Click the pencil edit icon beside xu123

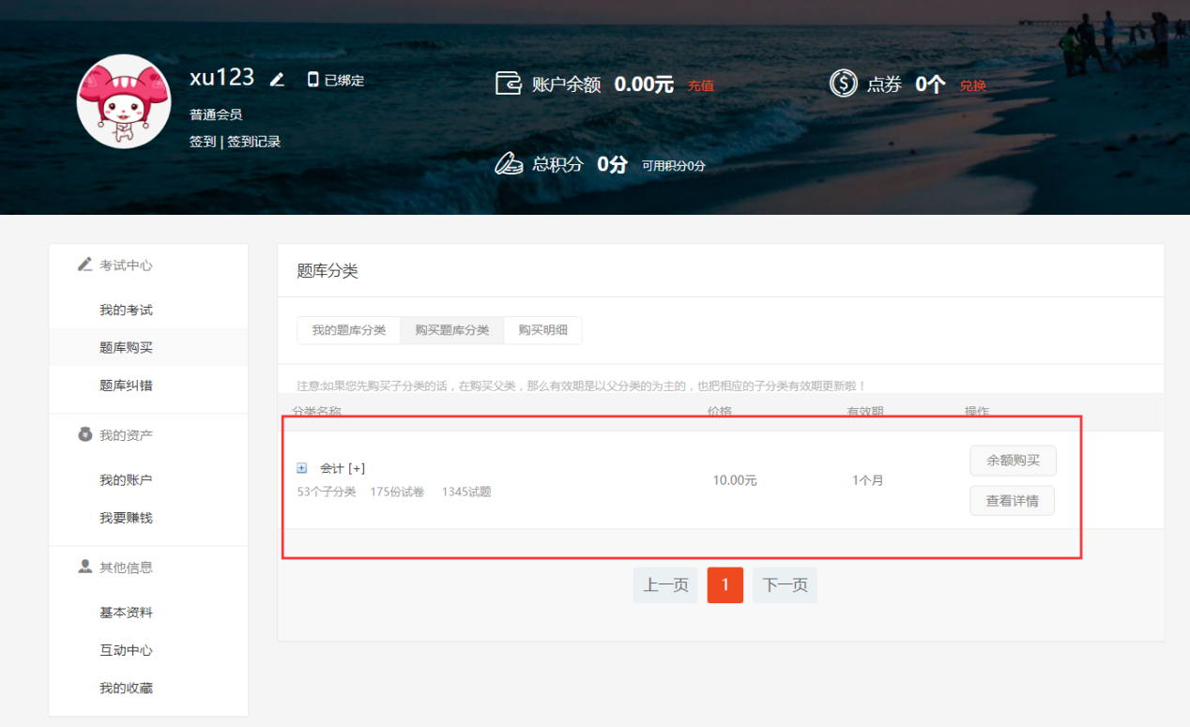pos(277,80)
